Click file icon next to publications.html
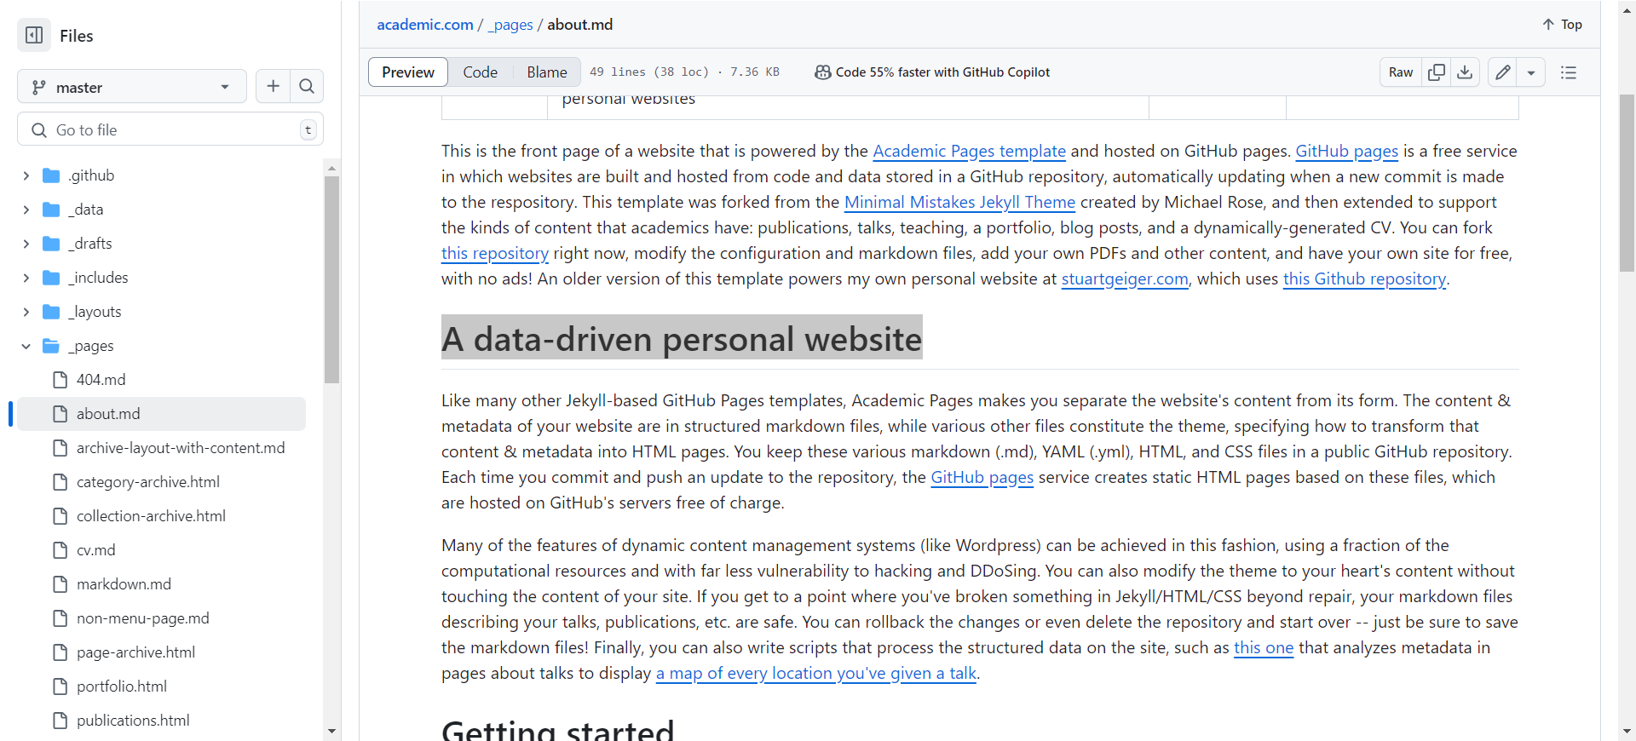The image size is (1636, 741). (60, 721)
